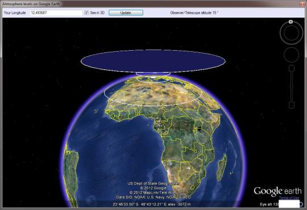
Task: Click the Eye alt readout in status bar
Action: point(269,204)
